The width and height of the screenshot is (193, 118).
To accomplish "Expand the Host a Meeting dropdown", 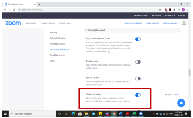I will [x=171, y=23].
